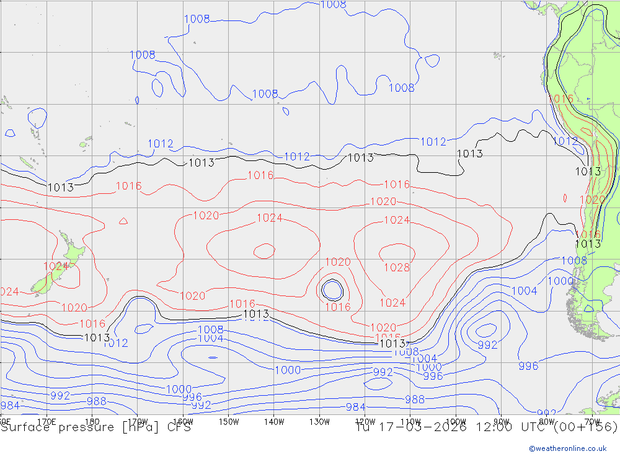620x454 pixels.
Task: Click the 1020 label above the small closed low
Action: point(338,261)
